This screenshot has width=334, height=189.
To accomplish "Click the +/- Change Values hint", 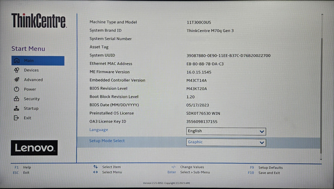I will pyautogui.click(x=188, y=167).
